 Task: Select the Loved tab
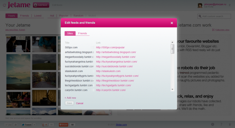coord(38,16)
